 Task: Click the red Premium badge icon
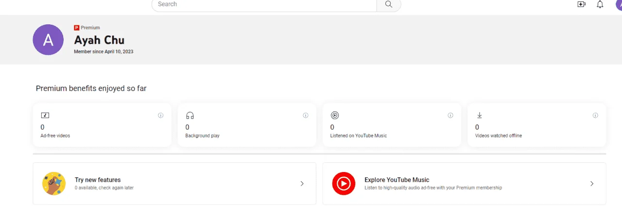76,28
